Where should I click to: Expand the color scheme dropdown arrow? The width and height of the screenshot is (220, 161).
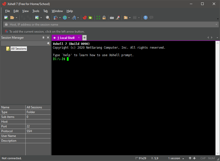coord(60,18)
